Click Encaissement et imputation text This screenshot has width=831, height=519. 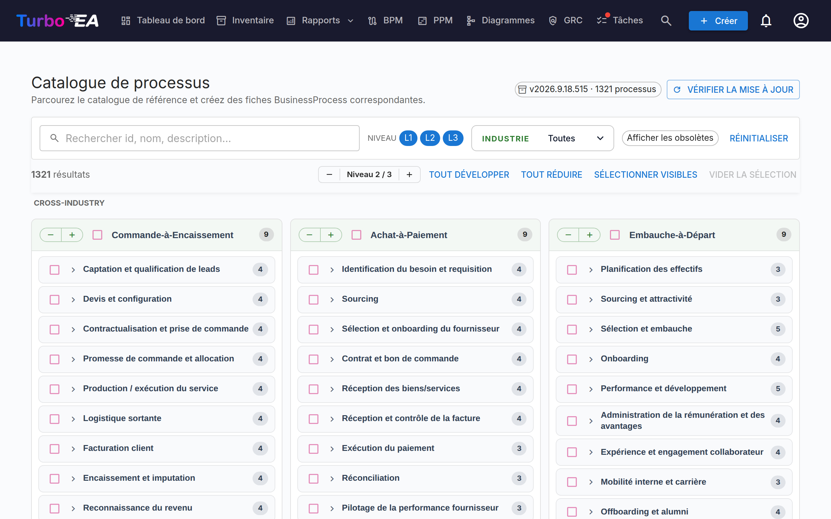point(139,478)
